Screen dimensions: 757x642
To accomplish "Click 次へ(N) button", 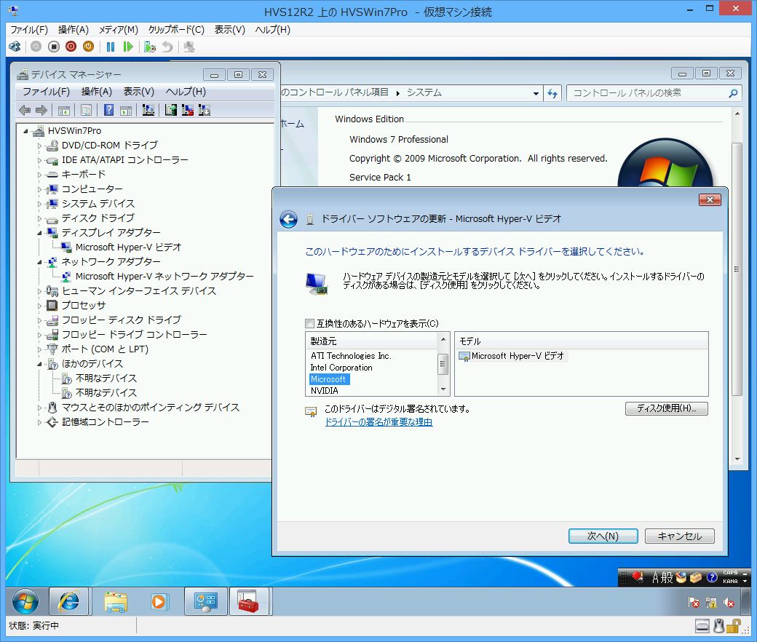I will point(603,536).
